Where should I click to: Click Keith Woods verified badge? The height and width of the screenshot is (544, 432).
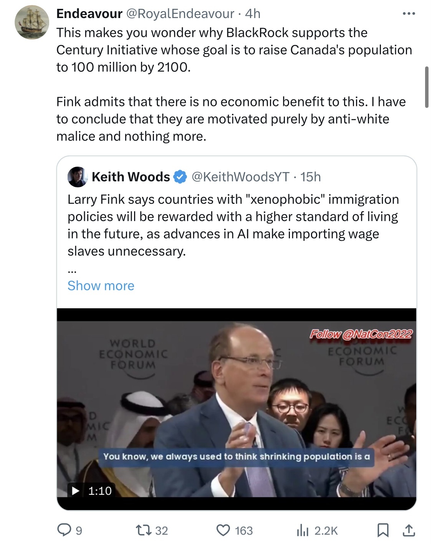click(180, 177)
